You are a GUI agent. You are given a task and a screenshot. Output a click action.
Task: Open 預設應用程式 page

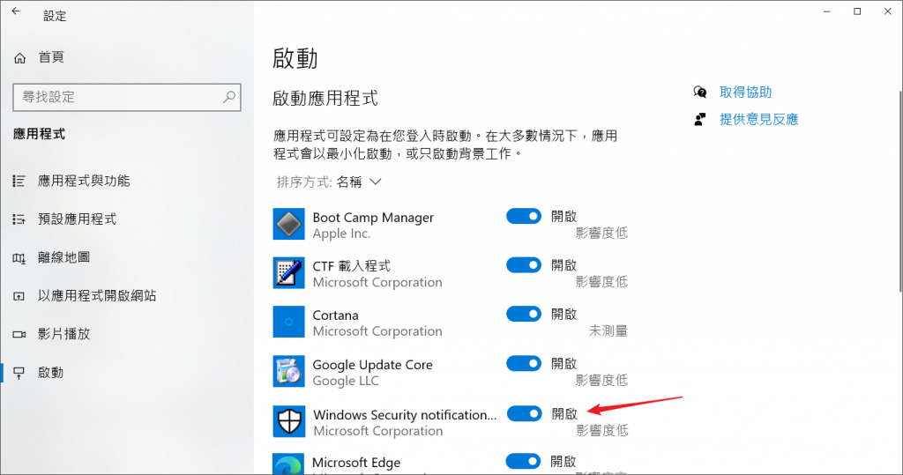78,219
